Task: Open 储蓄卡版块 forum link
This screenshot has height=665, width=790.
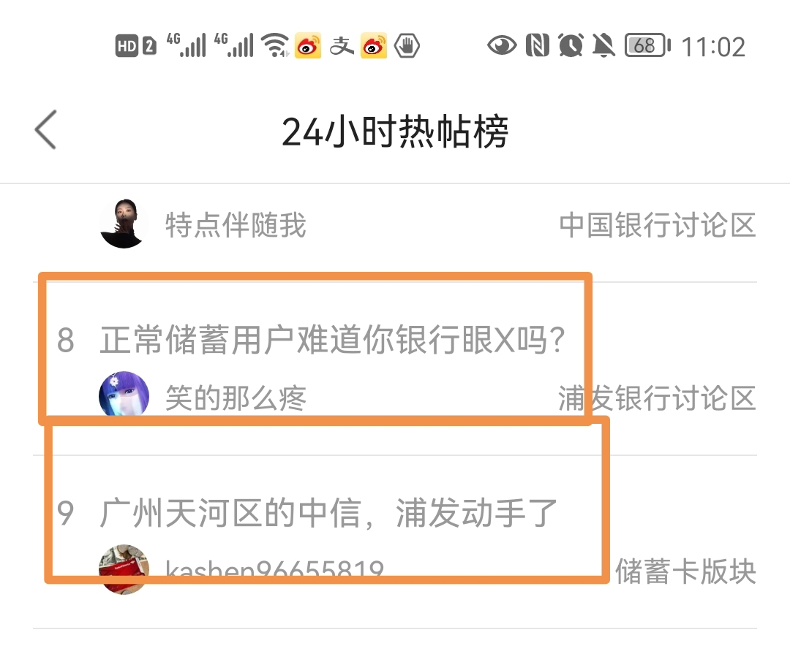Action: point(685,571)
